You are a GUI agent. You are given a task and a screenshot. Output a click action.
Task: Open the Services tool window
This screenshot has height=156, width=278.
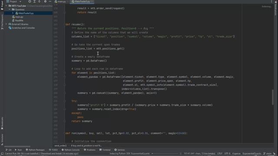pos(119,150)
